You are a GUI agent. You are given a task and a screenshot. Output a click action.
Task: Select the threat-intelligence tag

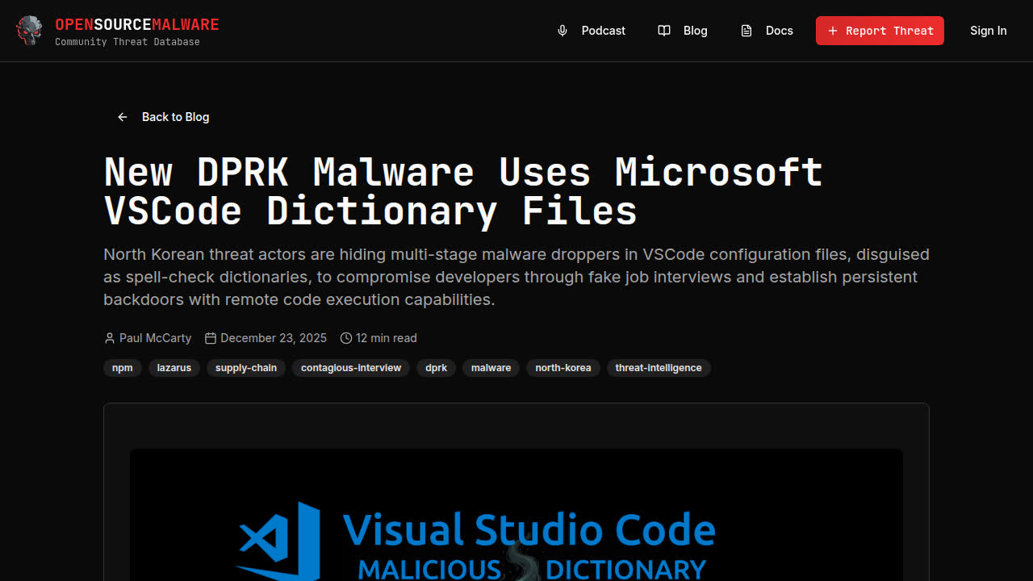click(x=659, y=368)
